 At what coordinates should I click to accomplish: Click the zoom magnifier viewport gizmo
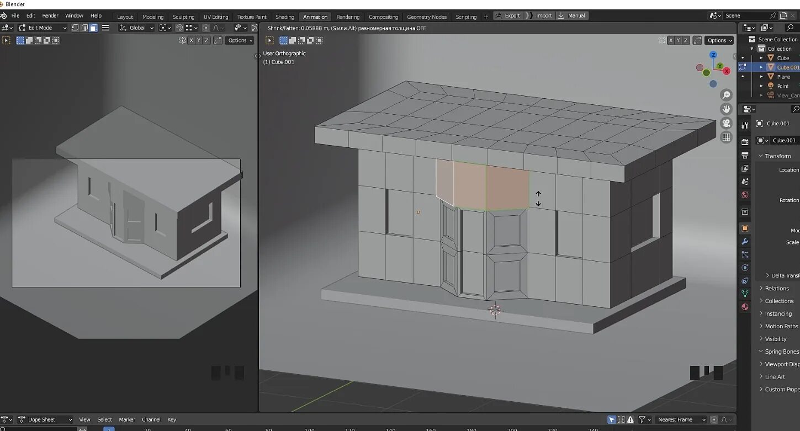pyautogui.click(x=727, y=95)
